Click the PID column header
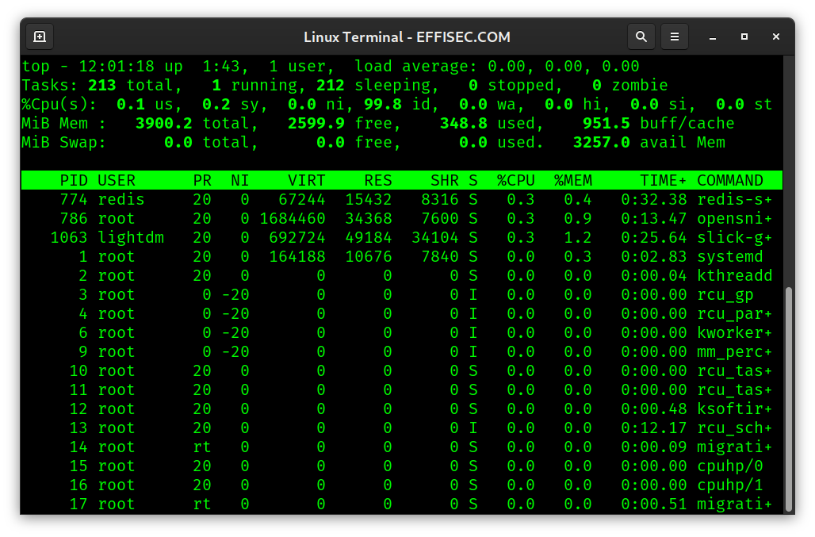The height and width of the screenshot is (537, 815). point(74,180)
